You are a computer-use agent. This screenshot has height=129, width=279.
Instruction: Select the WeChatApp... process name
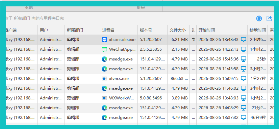click(x=122, y=49)
